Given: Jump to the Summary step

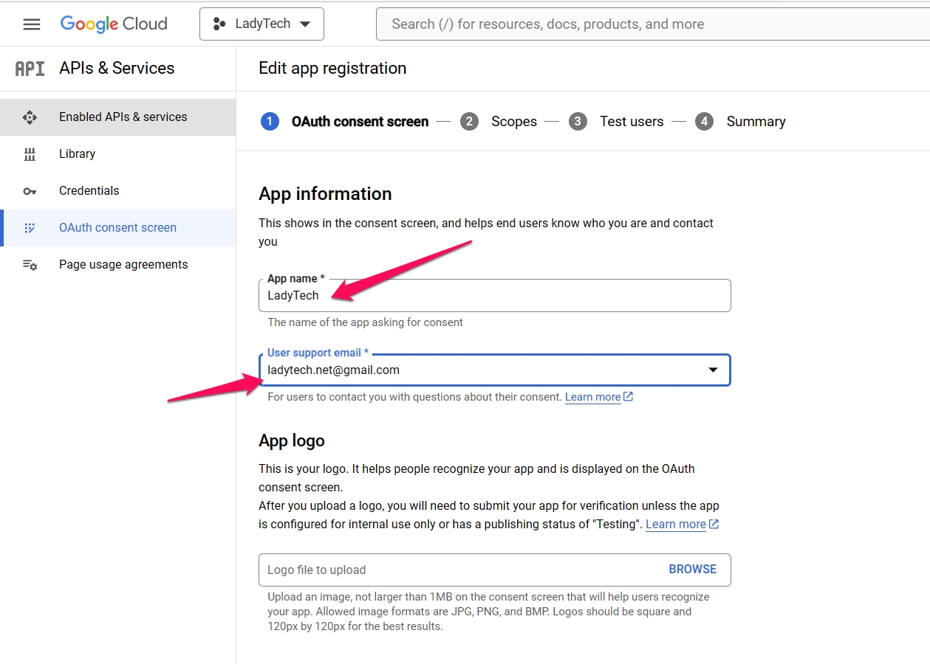Looking at the screenshot, I should 756,122.
